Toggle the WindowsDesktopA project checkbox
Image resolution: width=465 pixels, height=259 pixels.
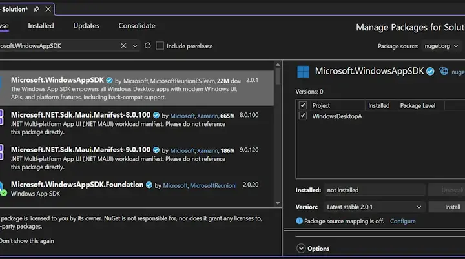pos(303,116)
